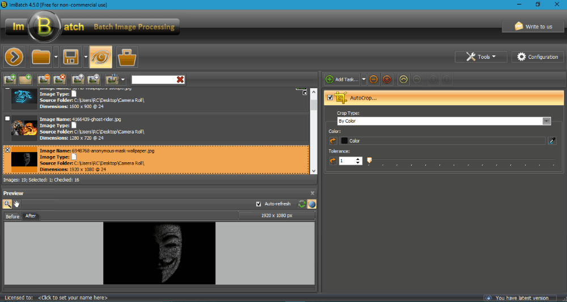Click the floppy disk save task icon
The image size is (567, 302).
pos(71,57)
